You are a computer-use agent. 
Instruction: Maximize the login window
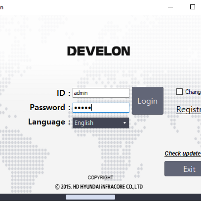tap(193, 7)
